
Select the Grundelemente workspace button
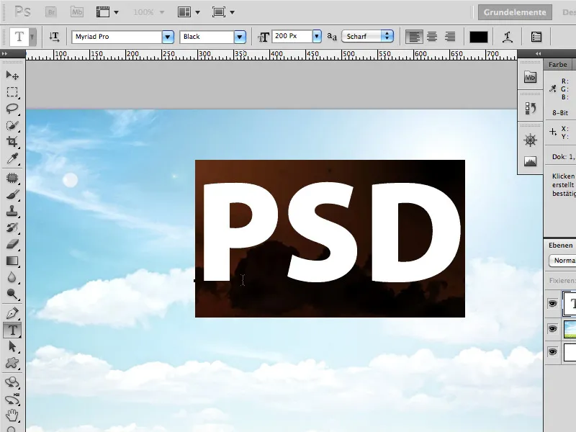point(515,12)
